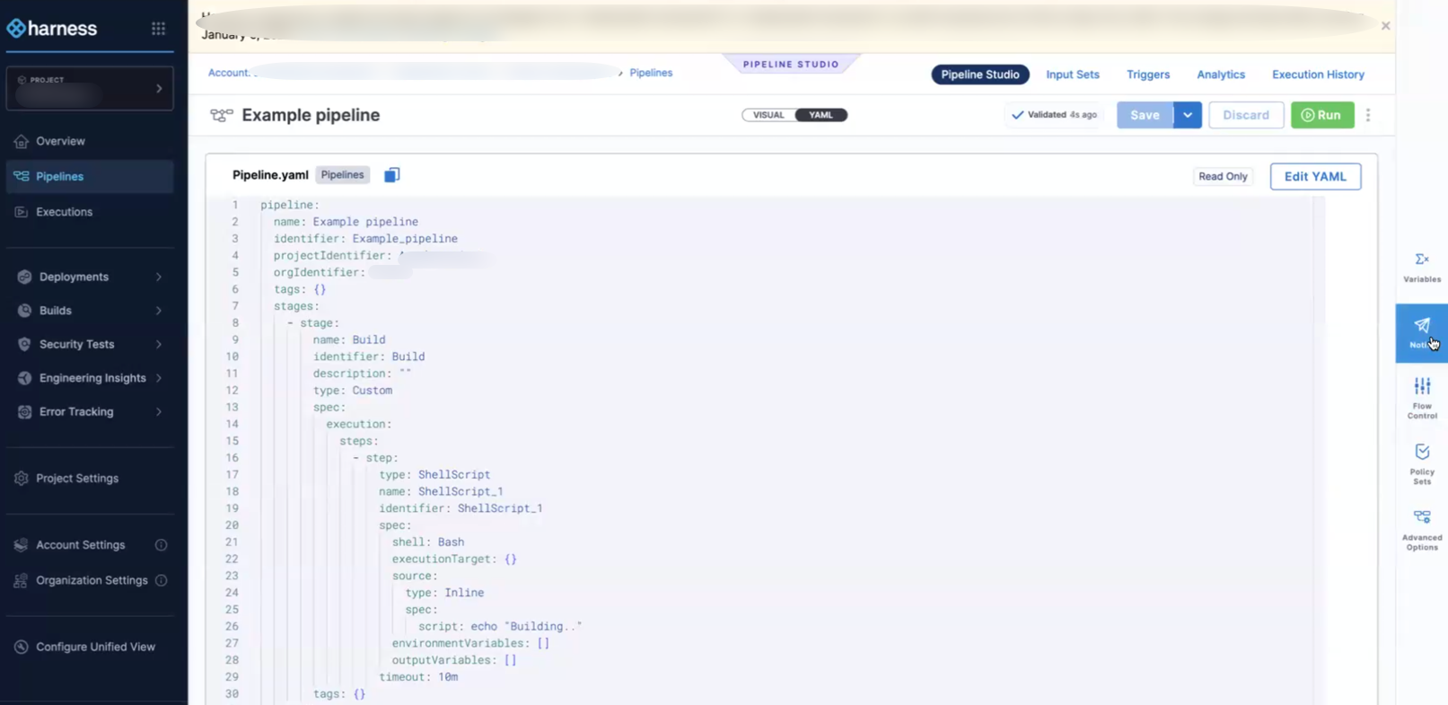Click line number 12 in the gutter

232,391
